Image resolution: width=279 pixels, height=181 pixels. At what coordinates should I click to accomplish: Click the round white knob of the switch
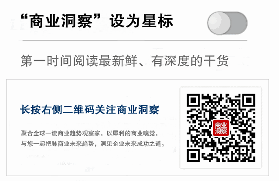click(x=219, y=23)
